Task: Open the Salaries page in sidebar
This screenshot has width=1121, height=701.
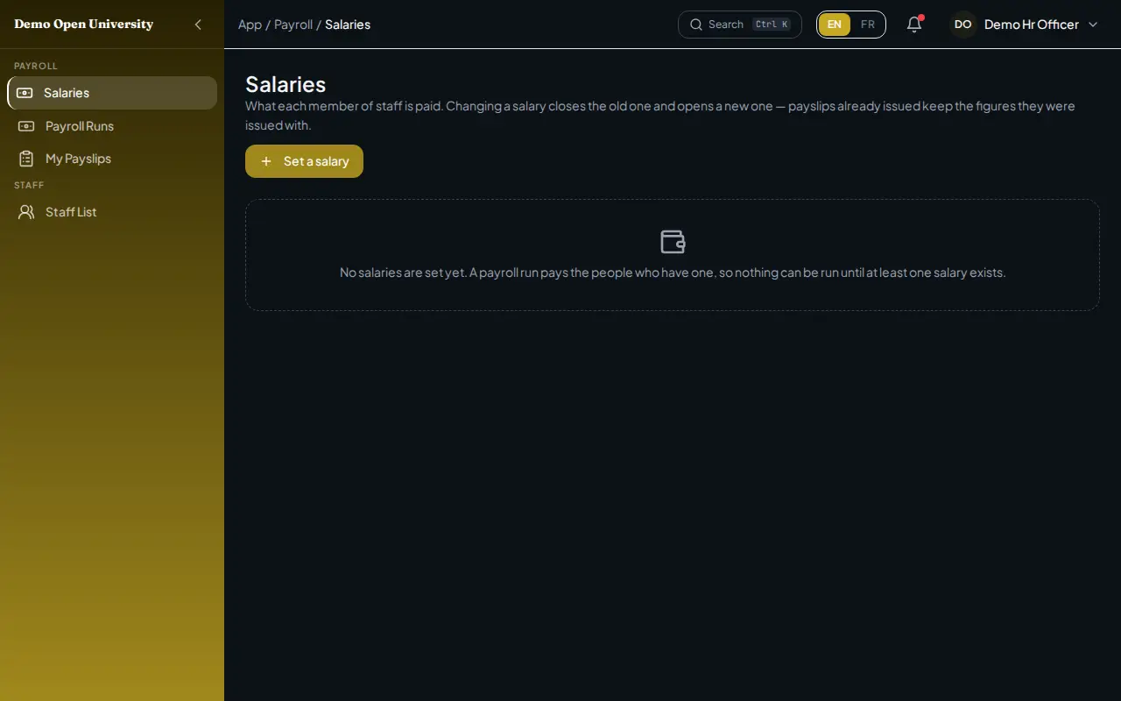Action: pyautogui.click(x=112, y=93)
